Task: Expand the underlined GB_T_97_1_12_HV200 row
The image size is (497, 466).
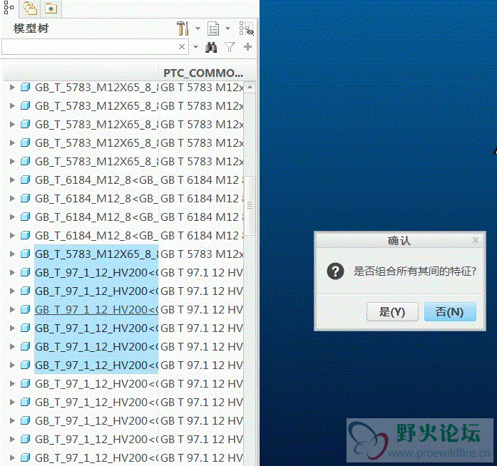Action: [x=12, y=309]
